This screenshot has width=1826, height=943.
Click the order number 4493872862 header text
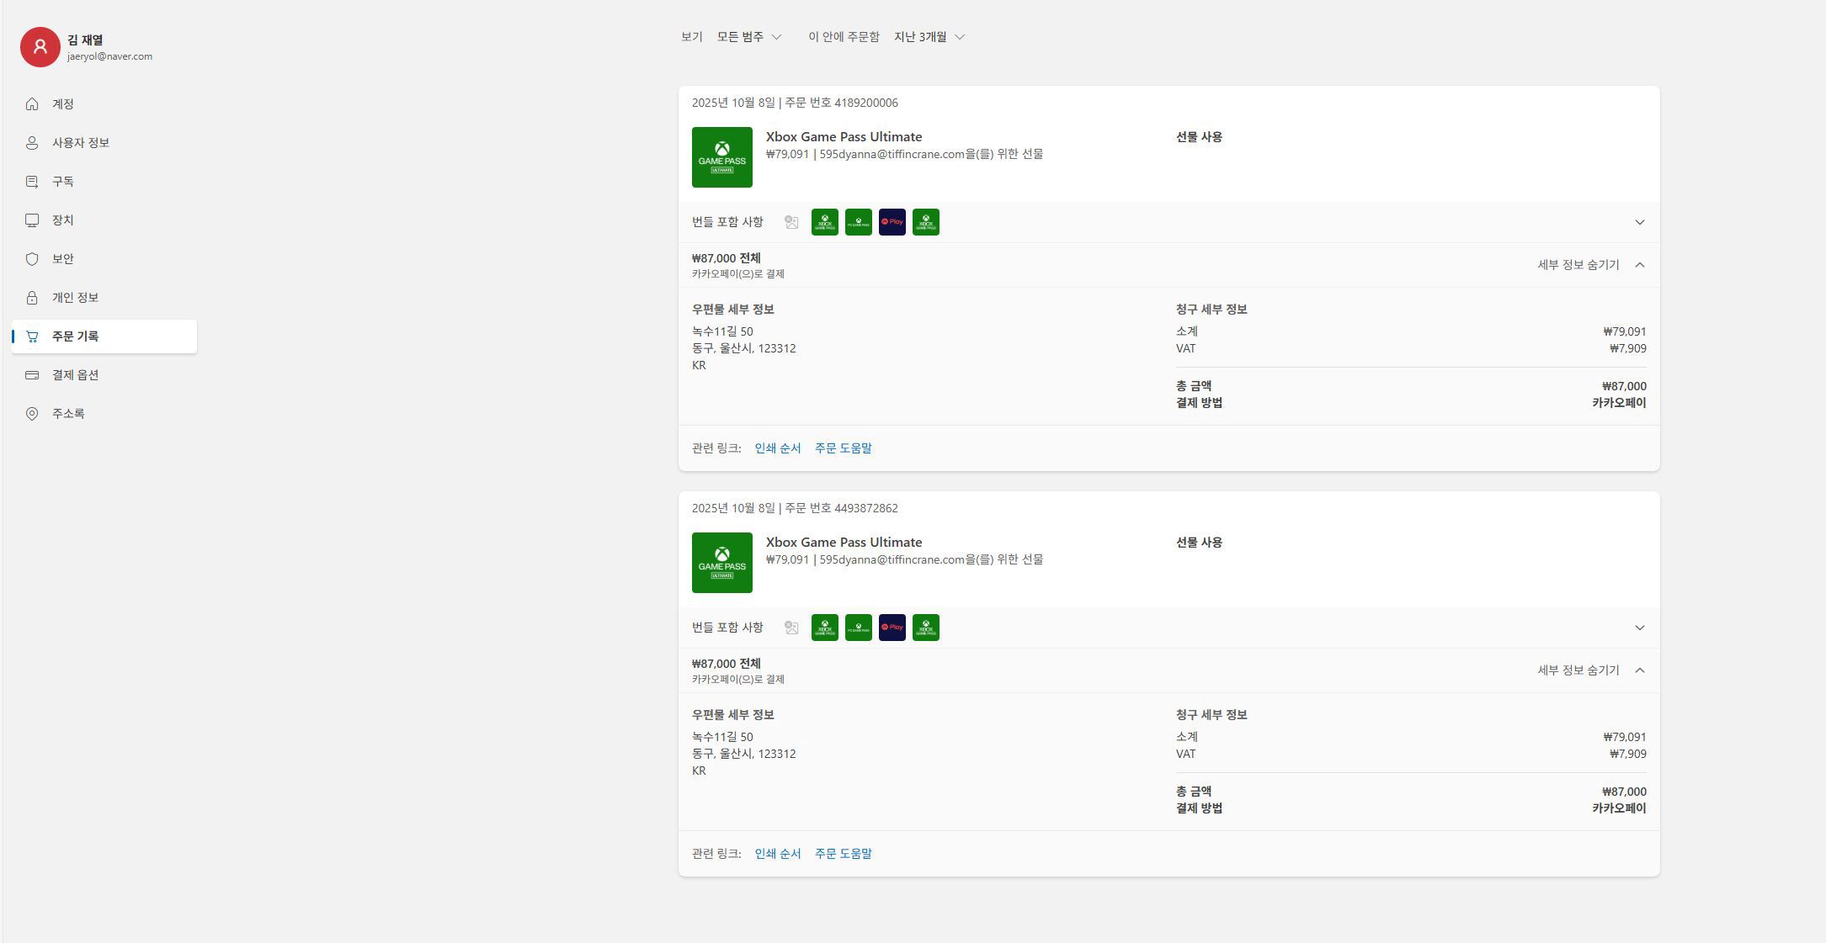(842, 508)
